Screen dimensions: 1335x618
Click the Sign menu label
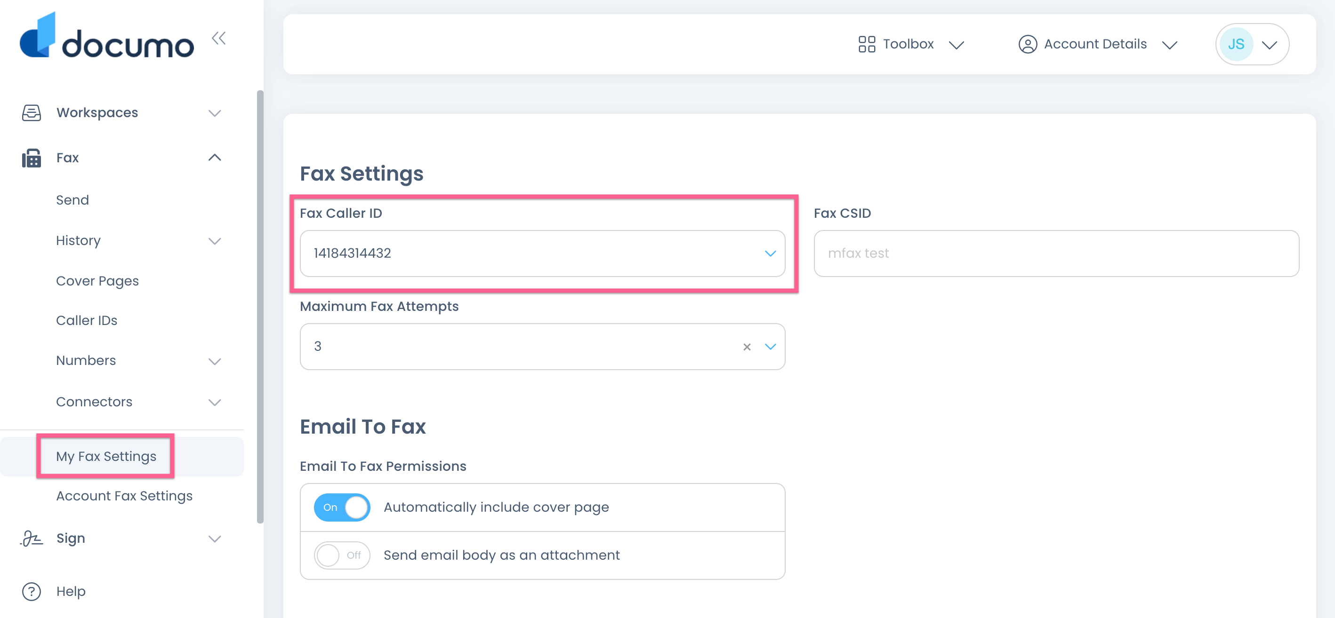(x=71, y=539)
